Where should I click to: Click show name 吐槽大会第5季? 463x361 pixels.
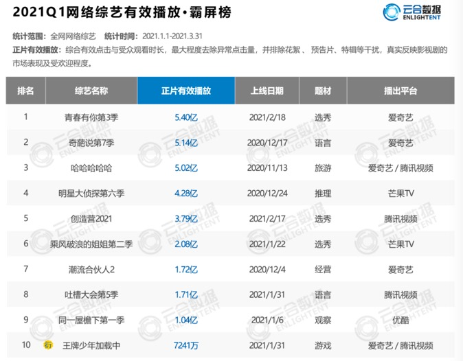pyautogui.click(x=91, y=294)
